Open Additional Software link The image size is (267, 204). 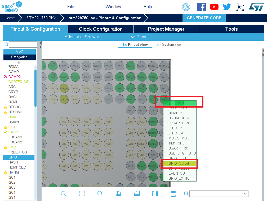(83, 37)
